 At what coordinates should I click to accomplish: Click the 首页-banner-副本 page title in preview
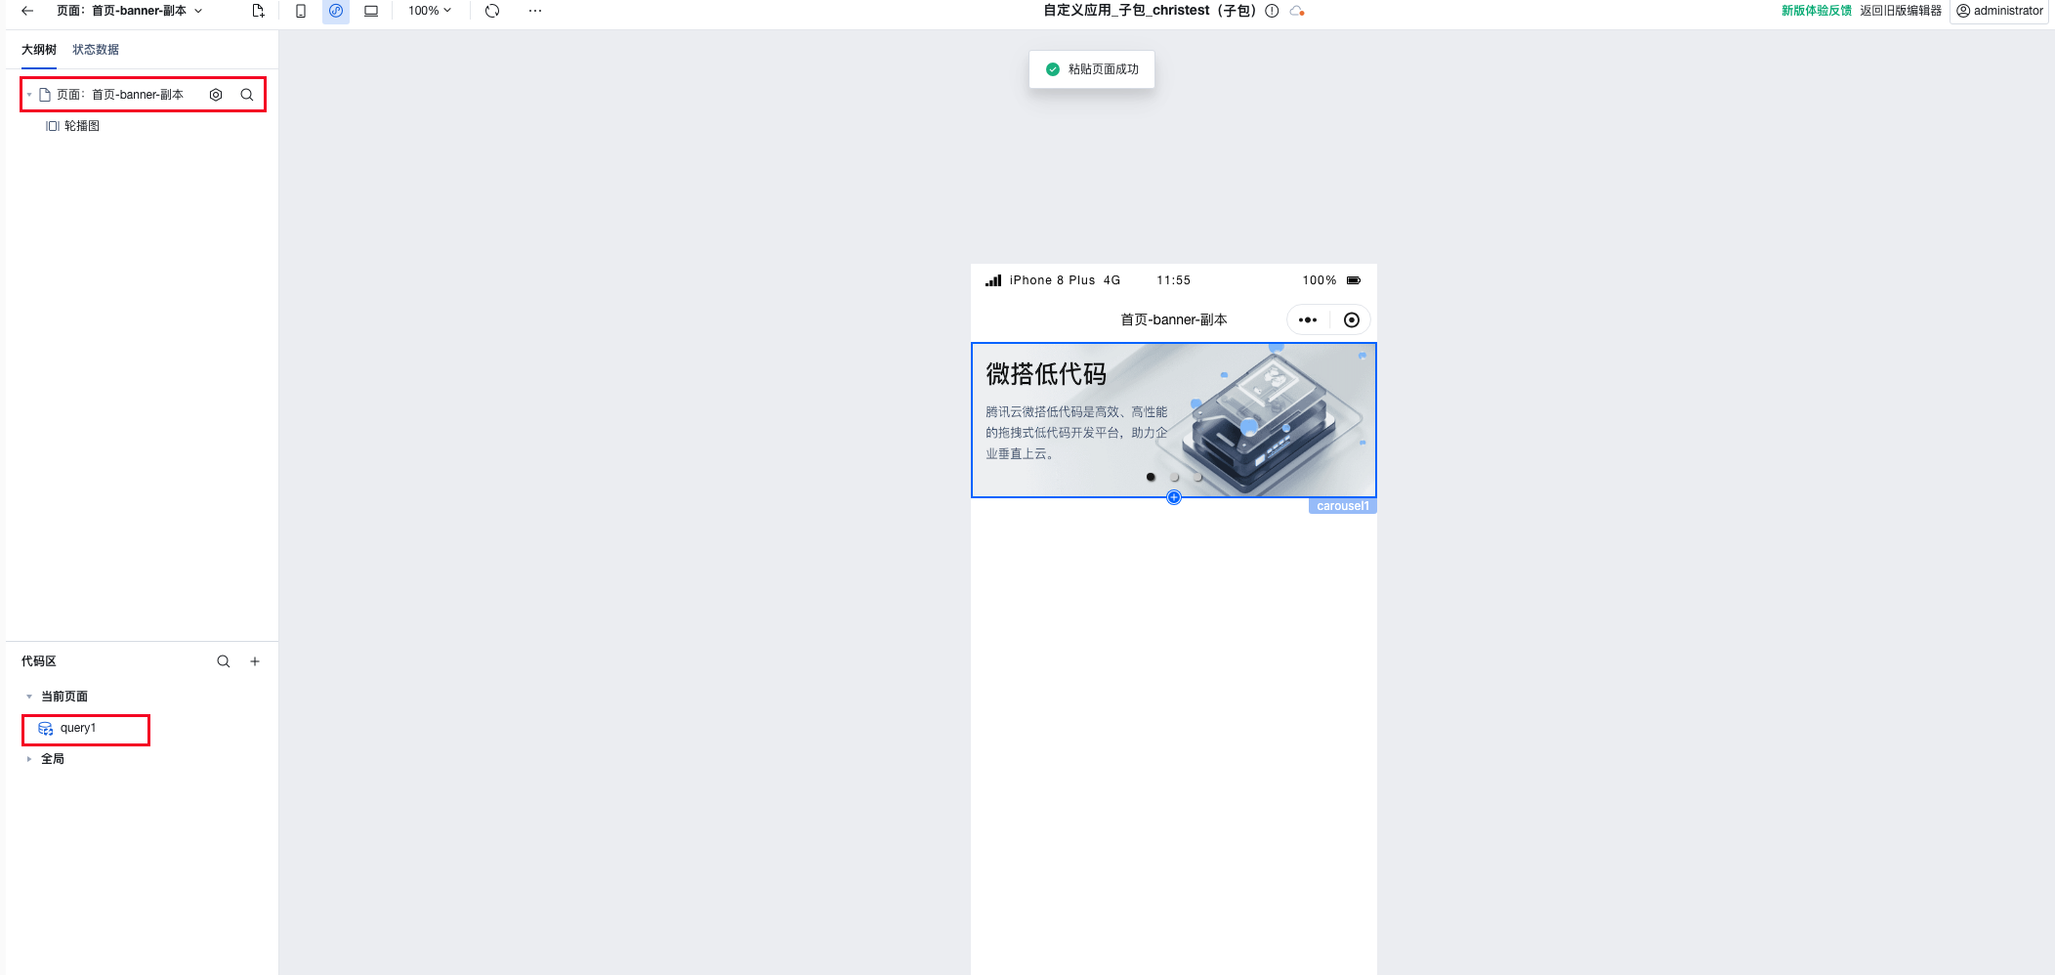(1174, 320)
